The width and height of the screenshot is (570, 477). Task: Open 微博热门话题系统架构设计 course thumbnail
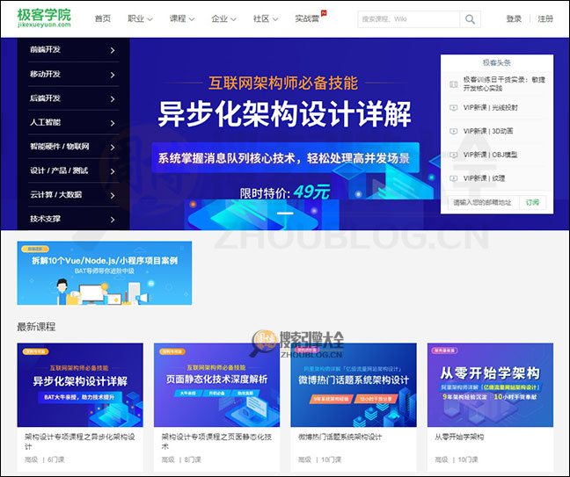pos(354,385)
